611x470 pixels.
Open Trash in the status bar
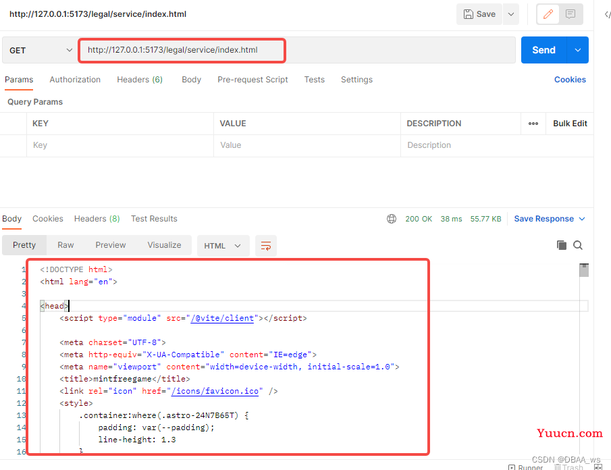click(x=569, y=467)
